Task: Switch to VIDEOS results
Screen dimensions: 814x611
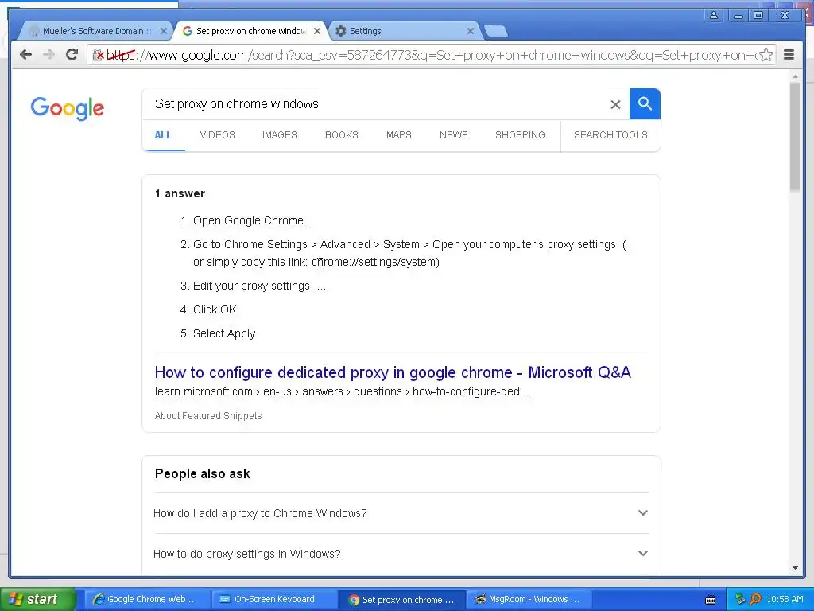Action: tap(218, 135)
